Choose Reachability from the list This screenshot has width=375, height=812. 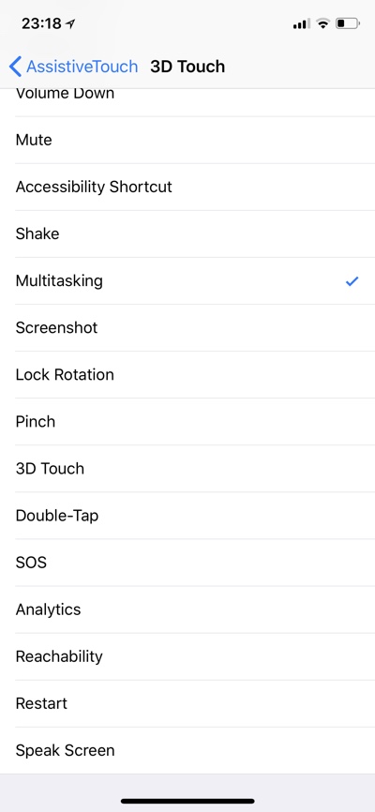coord(187,656)
